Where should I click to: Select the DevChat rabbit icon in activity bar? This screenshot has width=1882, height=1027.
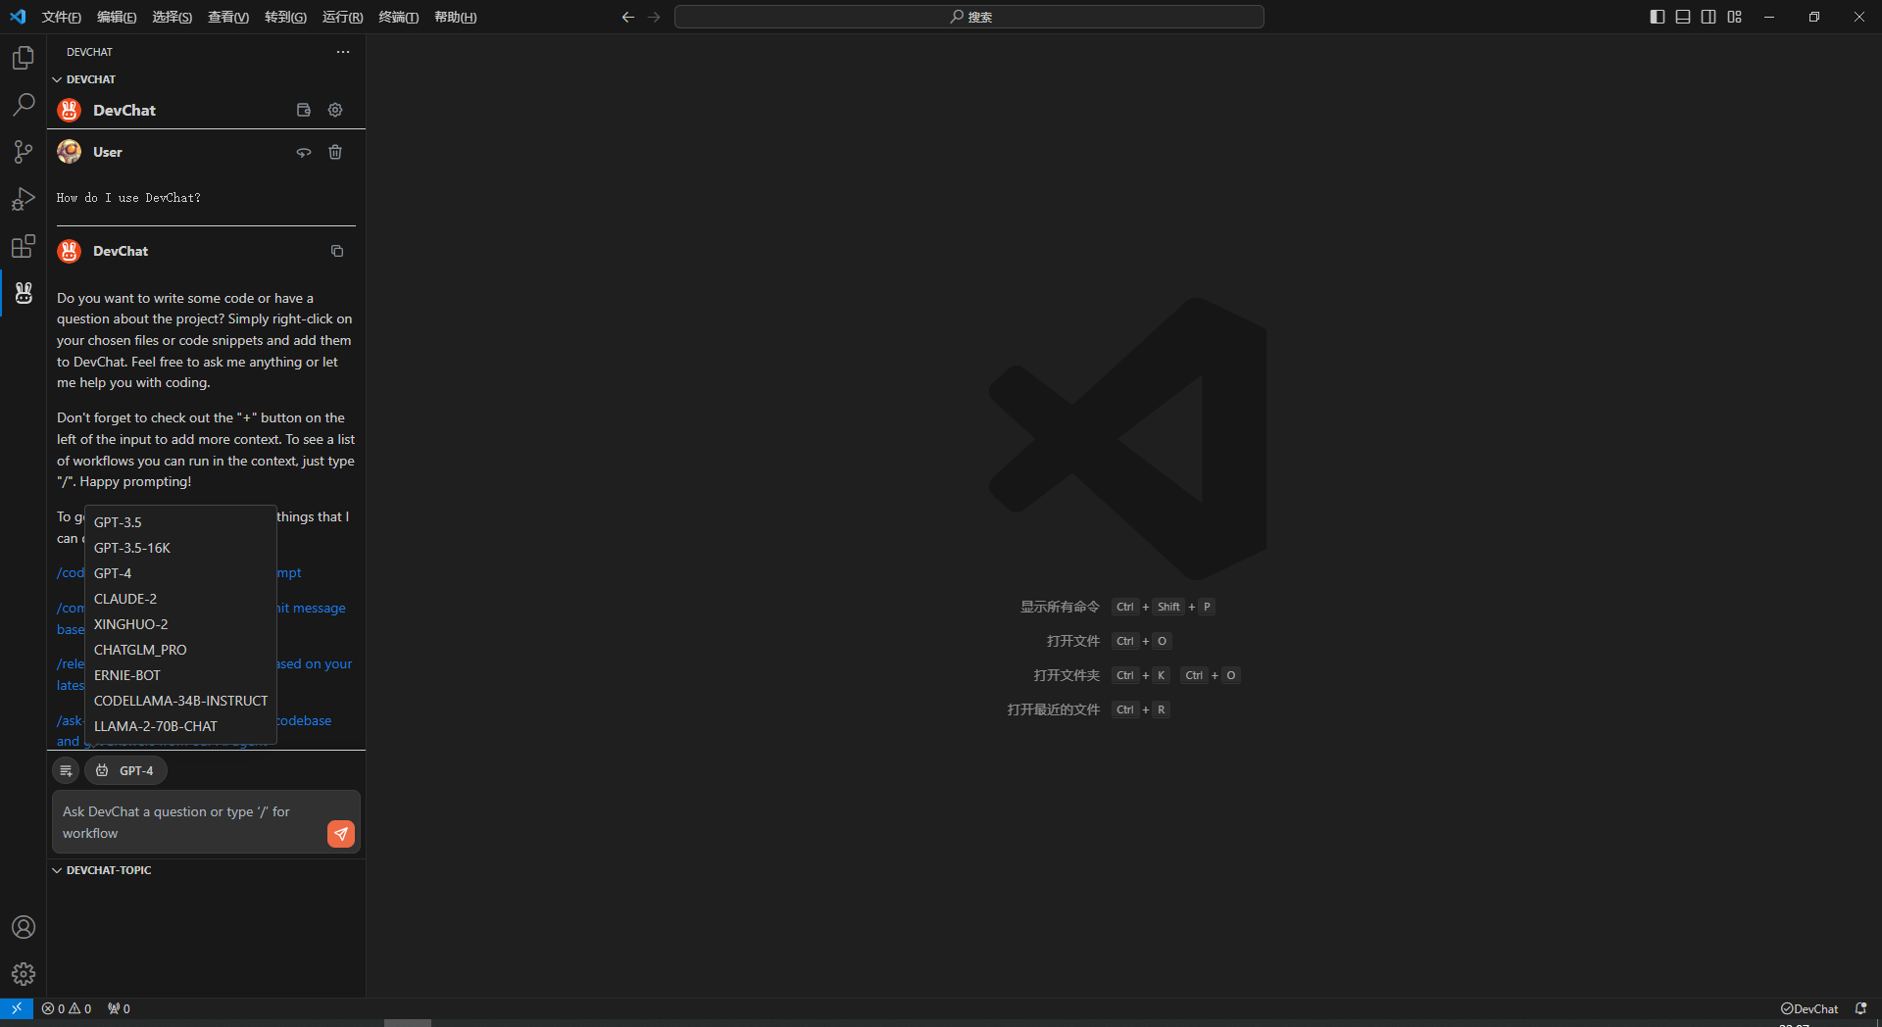click(x=24, y=293)
